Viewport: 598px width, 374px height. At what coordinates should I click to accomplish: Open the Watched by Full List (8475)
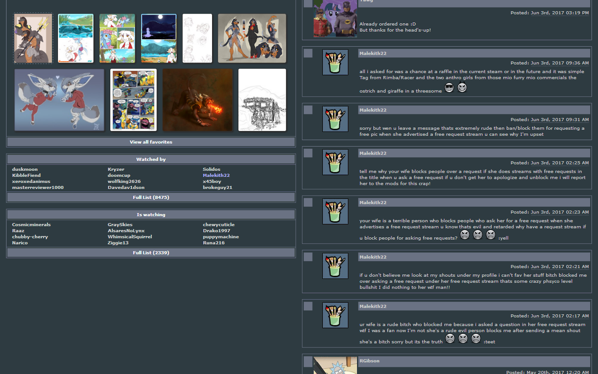151,198
